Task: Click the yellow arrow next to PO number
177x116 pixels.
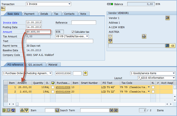Action: [x=85, y=73]
